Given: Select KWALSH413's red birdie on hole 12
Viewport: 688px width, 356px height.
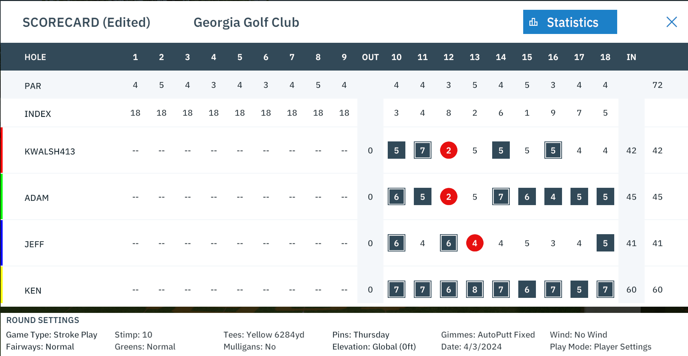Looking at the screenshot, I should coord(448,150).
